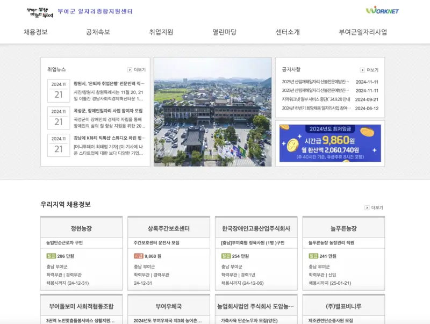430x324 pixels.
Task: Click the 더보기 arrow icon next to 취업뉴스
Action: 129,68
